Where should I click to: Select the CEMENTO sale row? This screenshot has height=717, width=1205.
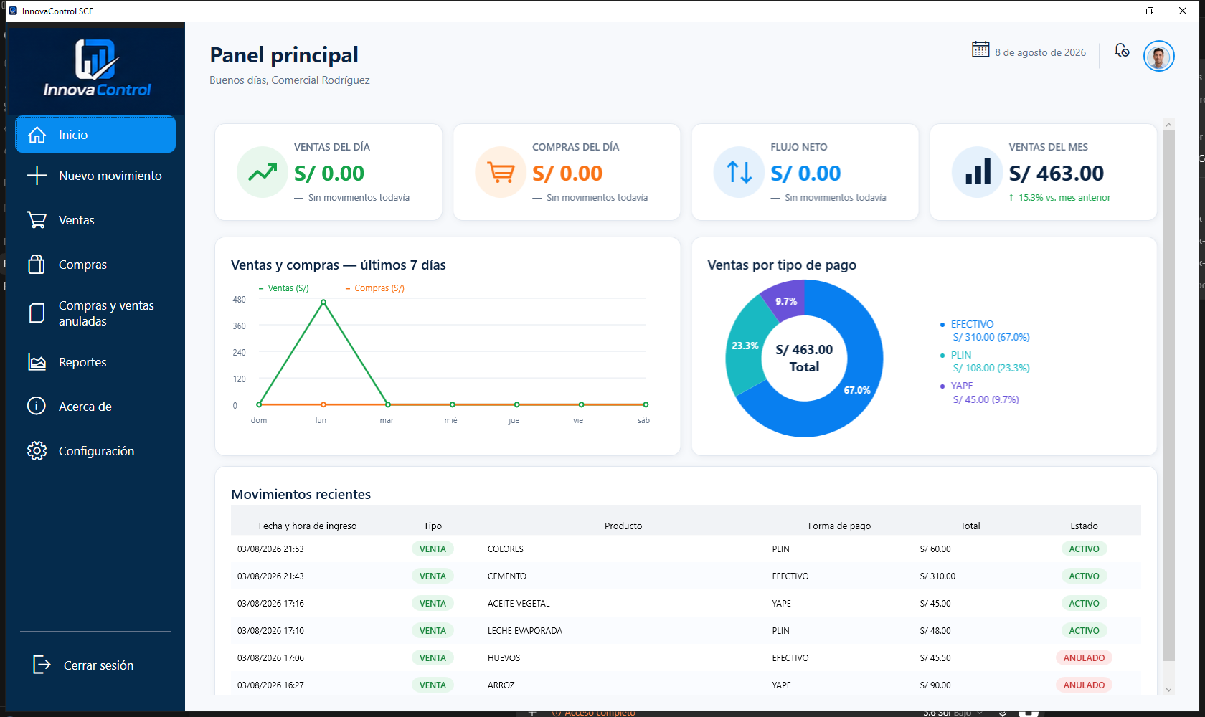click(686, 576)
